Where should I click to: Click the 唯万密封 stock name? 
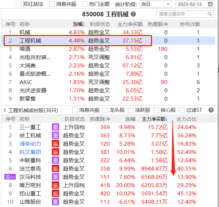30,185
